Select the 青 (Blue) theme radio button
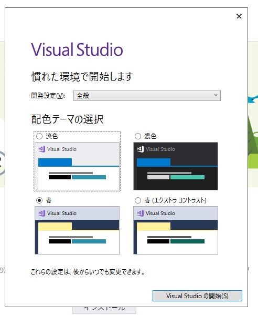 point(39,200)
